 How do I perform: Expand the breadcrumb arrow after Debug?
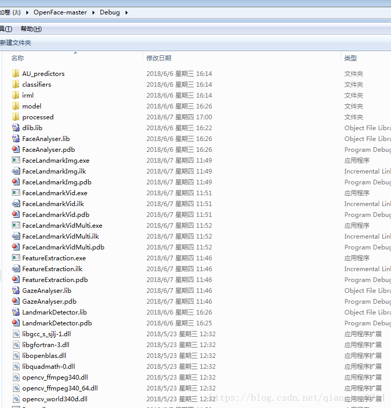(126, 12)
